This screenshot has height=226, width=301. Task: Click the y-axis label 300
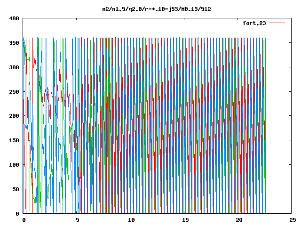coord(14,67)
